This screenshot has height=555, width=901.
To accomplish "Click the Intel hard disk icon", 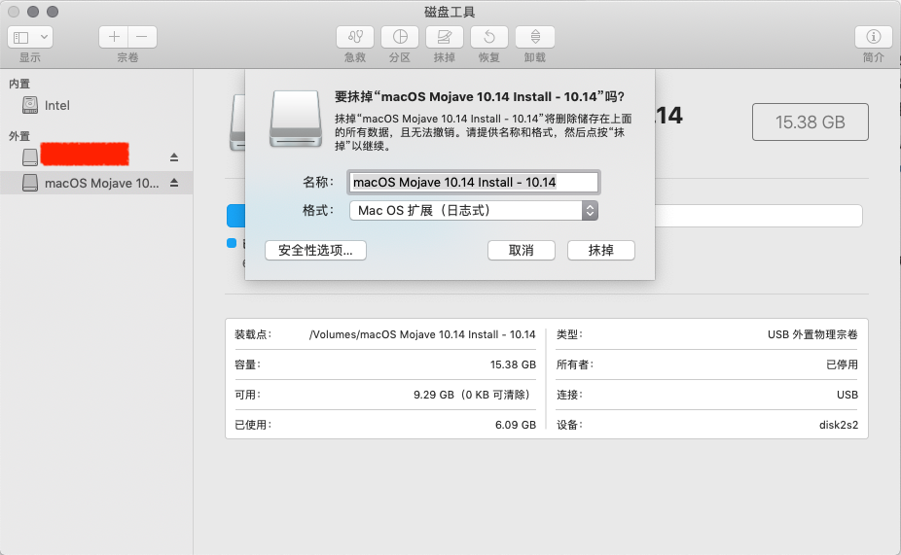I will (x=30, y=105).
